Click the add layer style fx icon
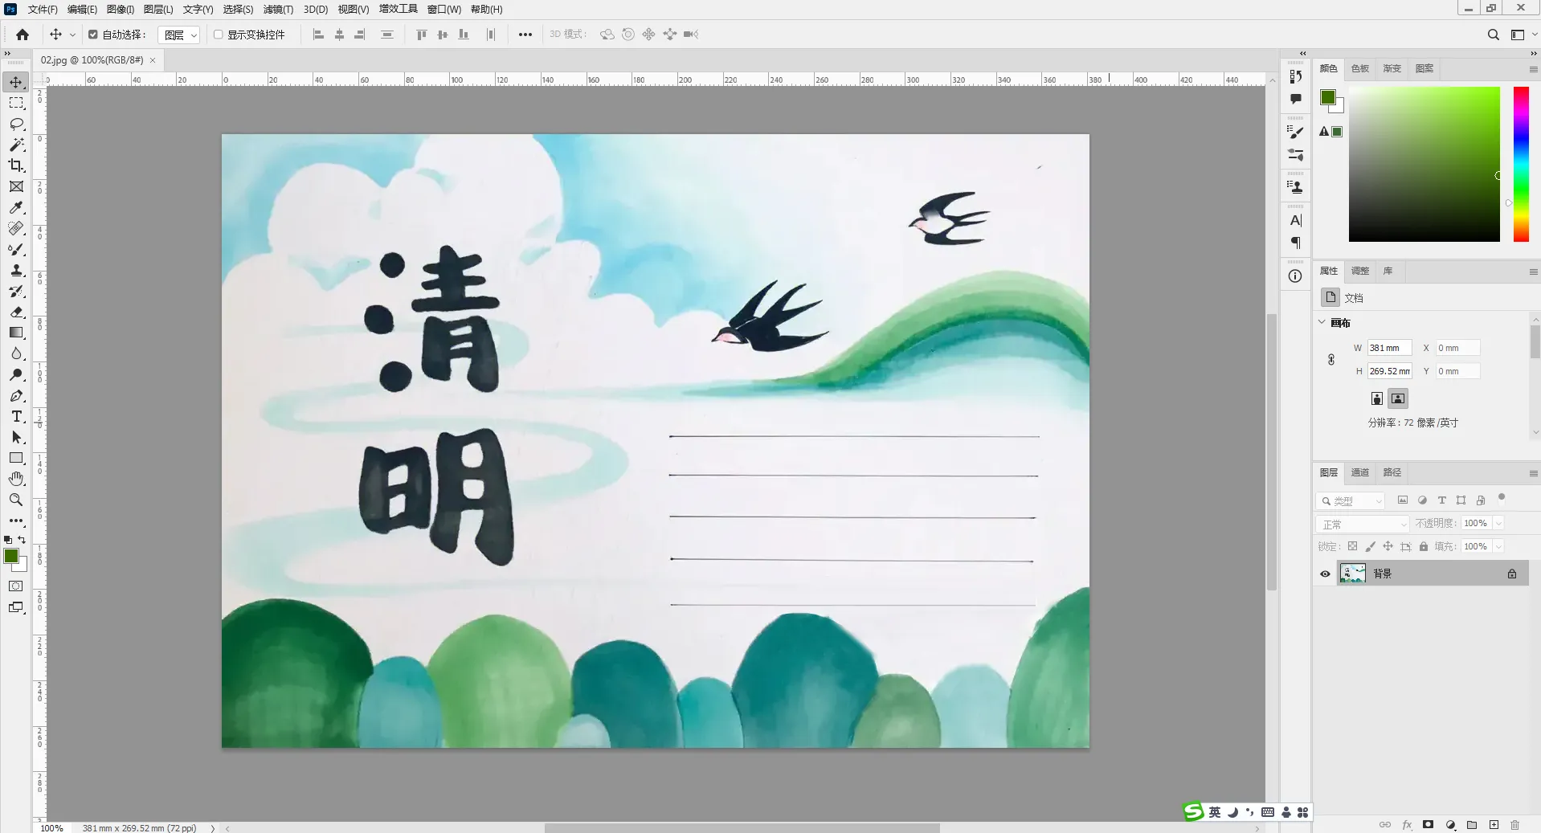The image size is (1541, 833). click(1407, 825)
